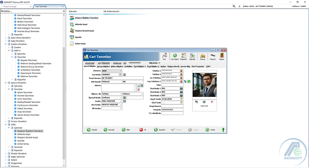Open the İşlemler toolbar icon
The width and height of the screenshot is (309, 168).
193,55
